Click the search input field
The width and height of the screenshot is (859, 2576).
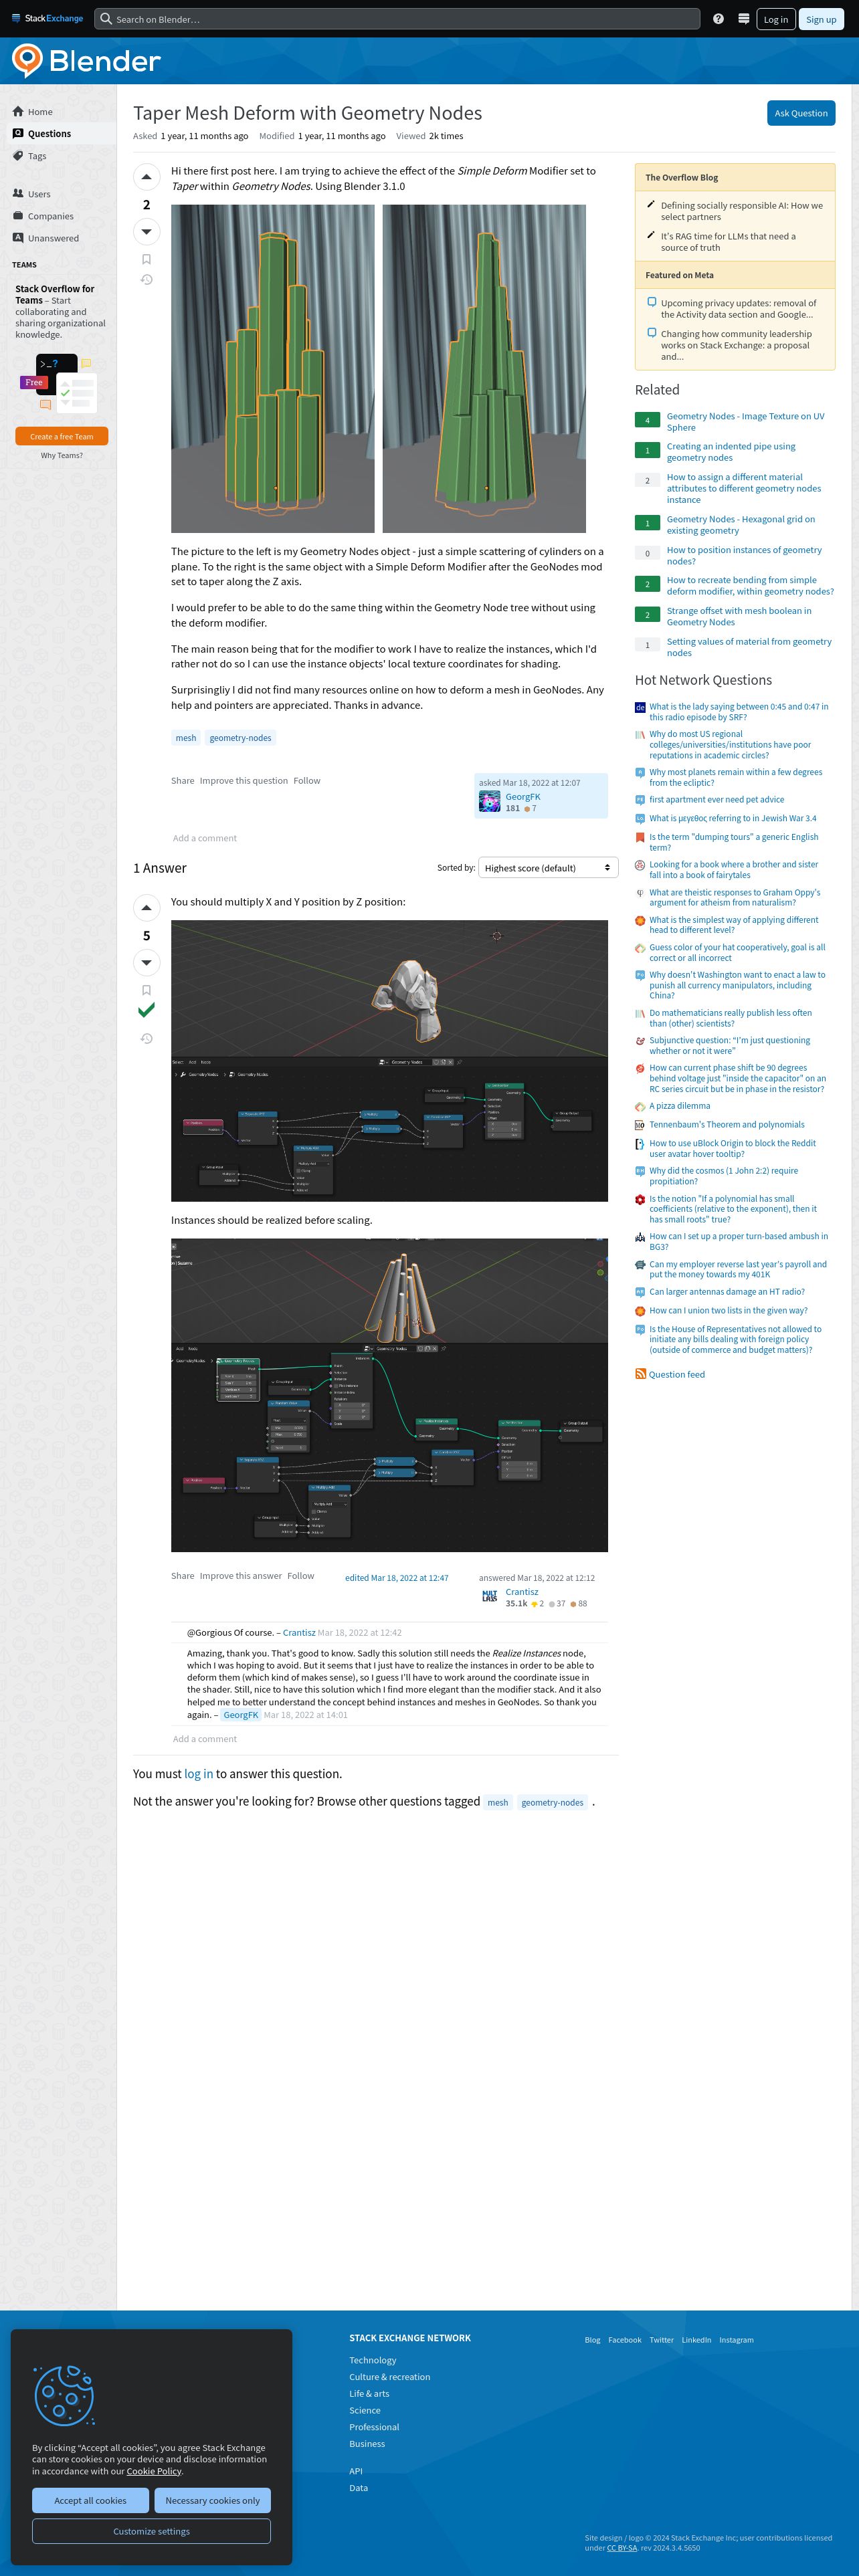click(x=397, y=19)
